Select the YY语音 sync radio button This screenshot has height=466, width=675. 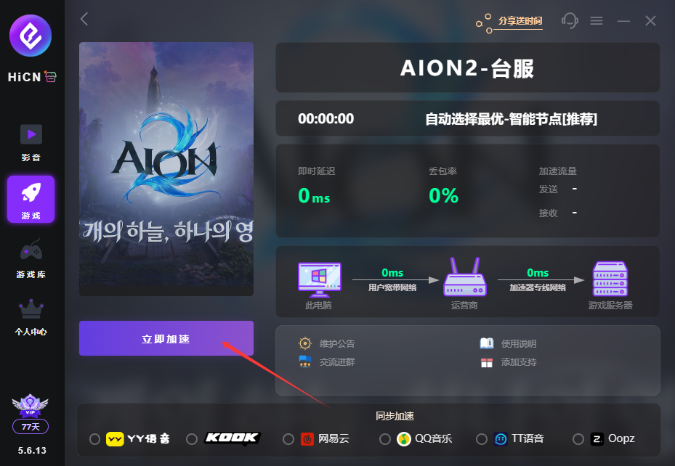pos(94,439)
